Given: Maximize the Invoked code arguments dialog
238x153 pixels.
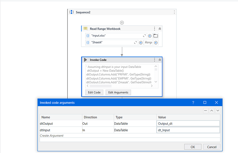Looking at the screenshot, I should (x=205, y=102).
